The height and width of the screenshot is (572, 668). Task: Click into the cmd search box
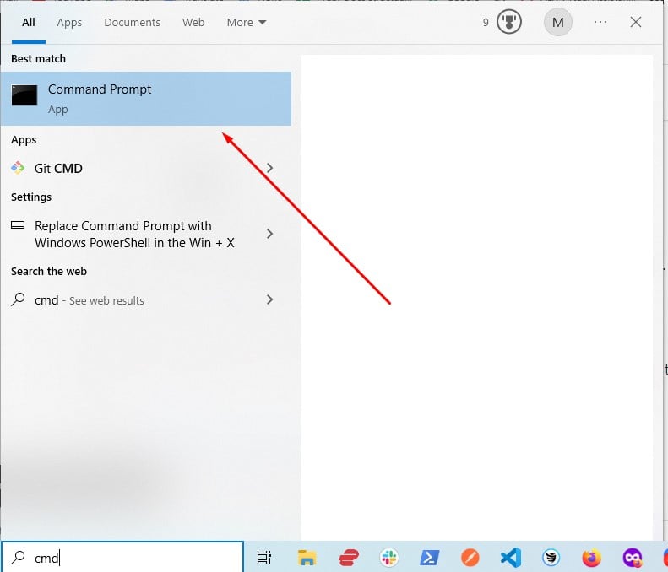tap(122, 557)
